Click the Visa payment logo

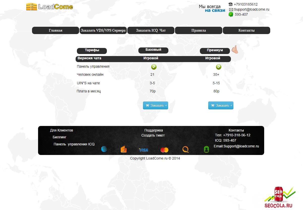(x=143, y=150)
